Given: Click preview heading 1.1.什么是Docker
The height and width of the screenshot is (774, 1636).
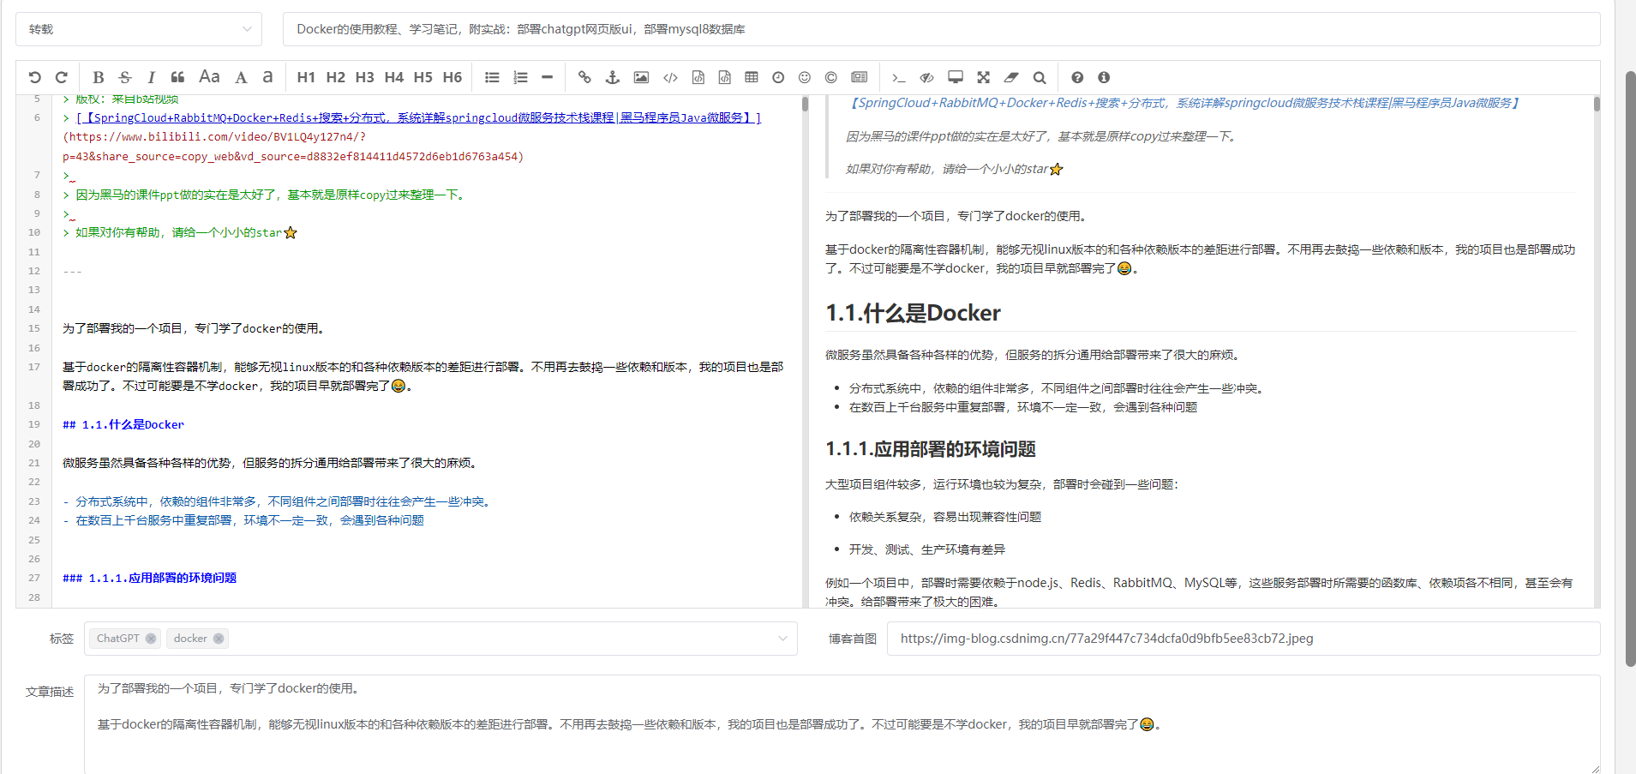Looking at the screenshot, I should coord(913,313).
